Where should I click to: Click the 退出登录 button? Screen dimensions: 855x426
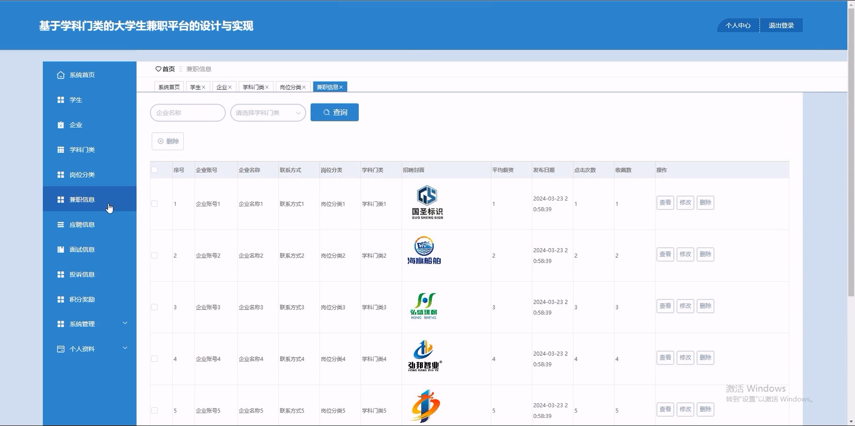point(781,25)
